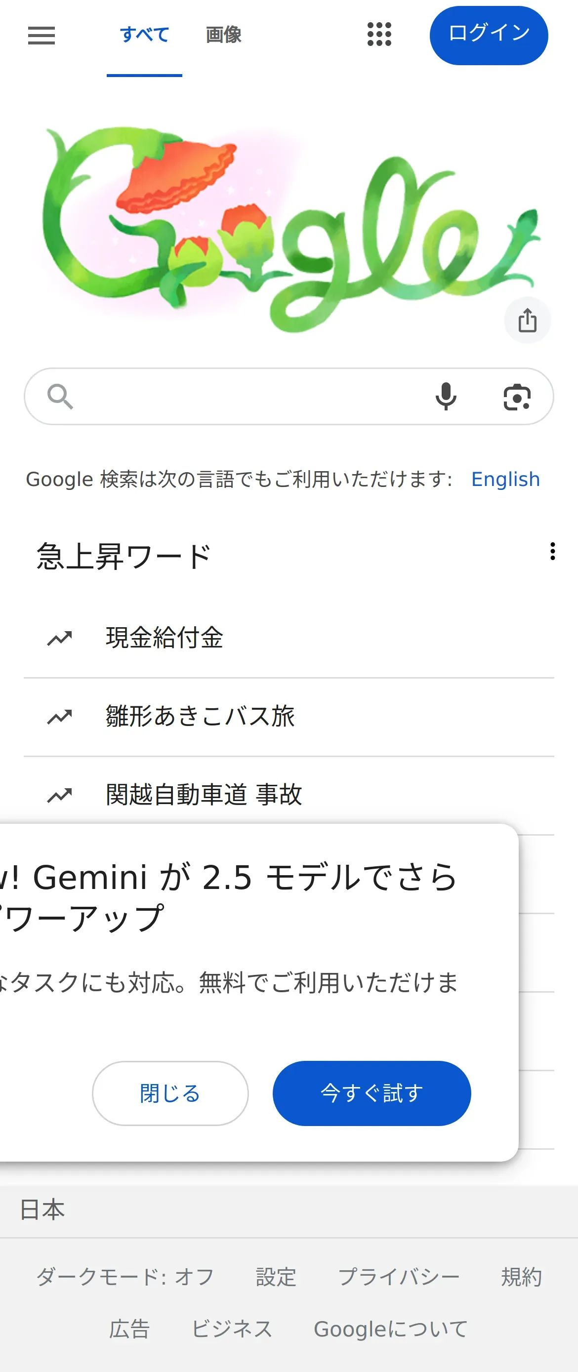The width and height of the screenshot is (578, 1372).
Task: Open the Google apps grid
Action: click(x=379, y=35)
